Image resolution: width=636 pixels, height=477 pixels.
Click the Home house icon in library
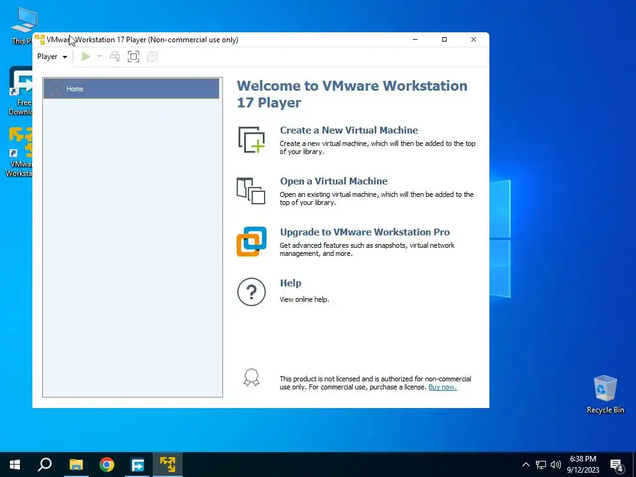tap(55, 88)
